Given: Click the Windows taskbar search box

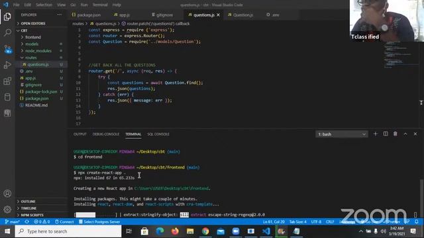Looking at the screenshot, I should pos(68,231).
